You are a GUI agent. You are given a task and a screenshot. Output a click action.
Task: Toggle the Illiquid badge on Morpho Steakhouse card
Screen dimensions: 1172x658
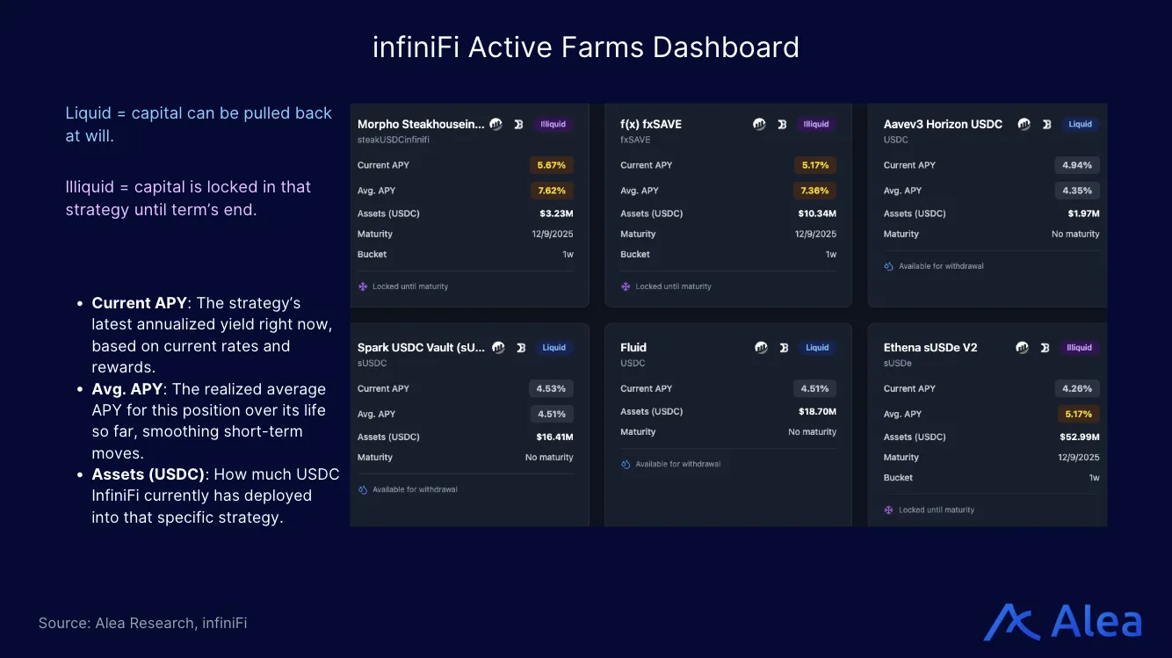point(553,124)
